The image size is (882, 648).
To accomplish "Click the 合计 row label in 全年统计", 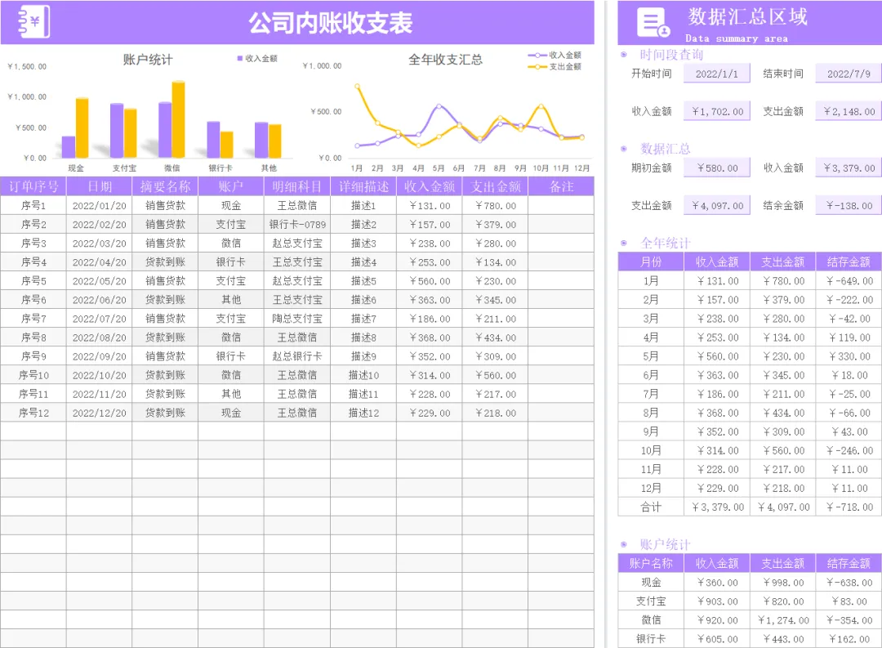I will (x=651, y=507).
